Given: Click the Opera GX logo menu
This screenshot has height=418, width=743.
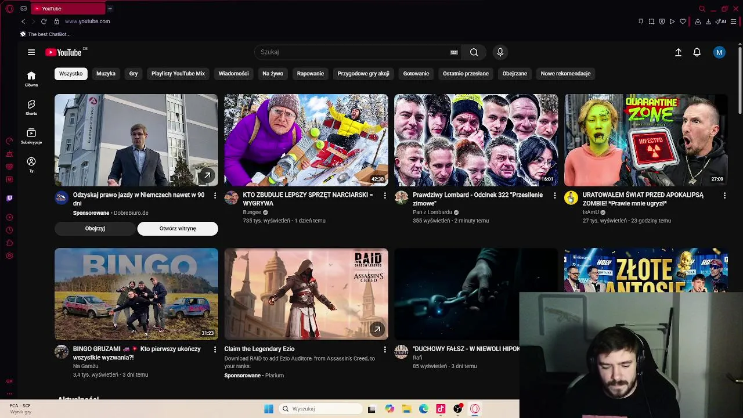Looking at the screenshot, I should tap(9, 9).
